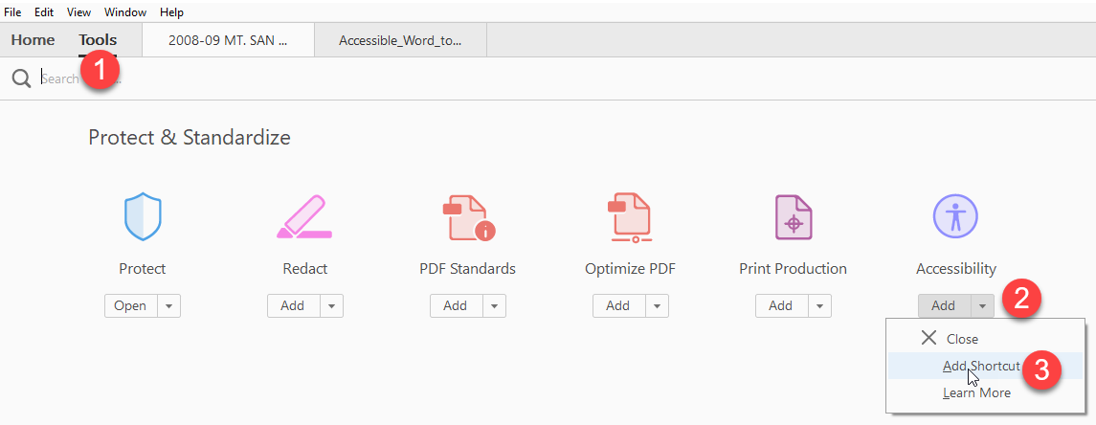Open the PDF Standards dropdown arrow
1096x425 pixels.
pyautogui.click(x=494, y=306)
